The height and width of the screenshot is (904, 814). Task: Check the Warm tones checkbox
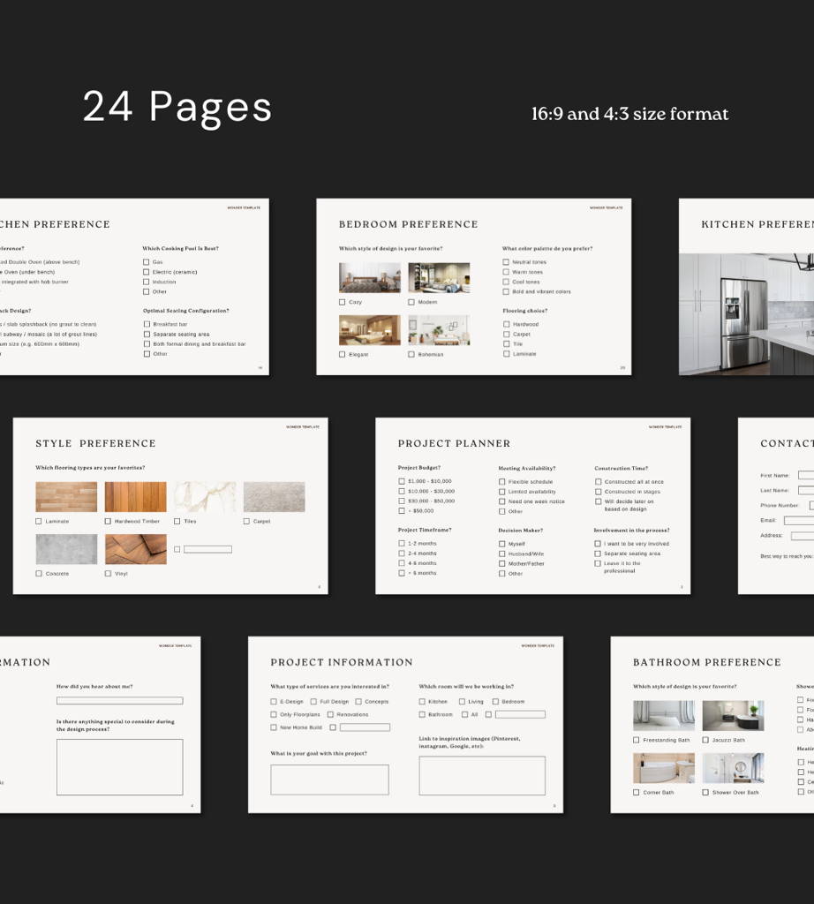[506, 272]
